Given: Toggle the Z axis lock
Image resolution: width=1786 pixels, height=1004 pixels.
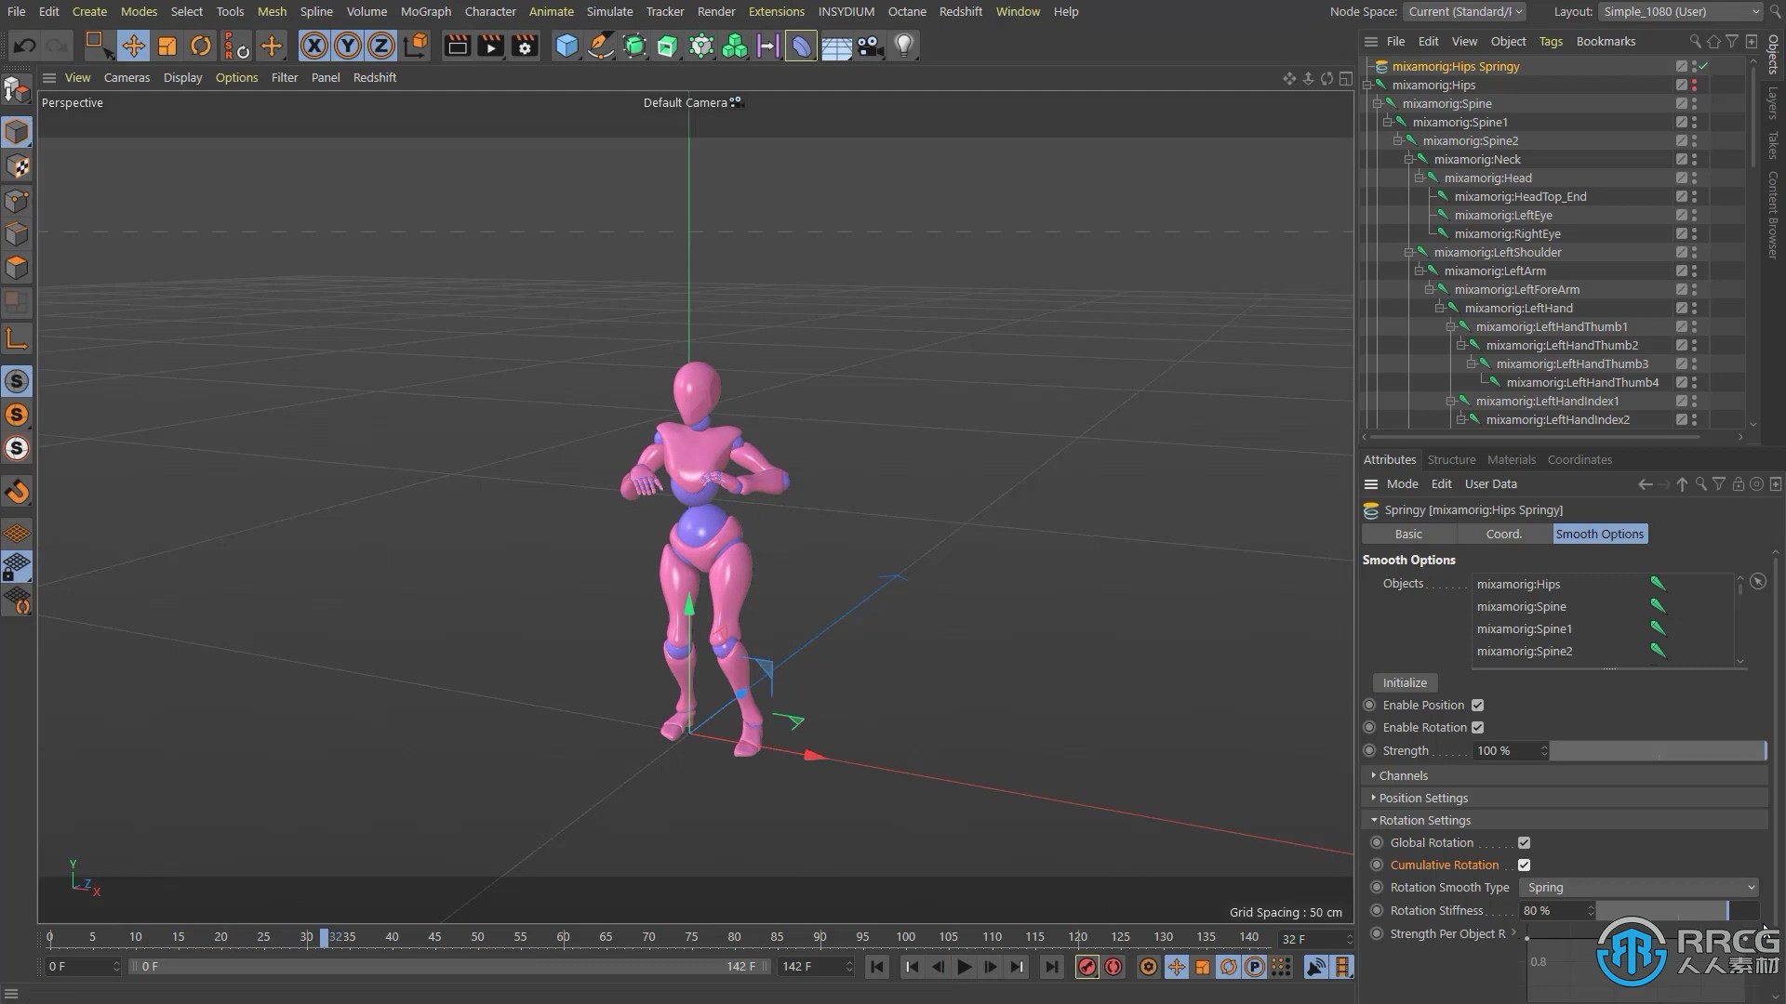Looking at the screenshot, I should [x=381, y=46].
